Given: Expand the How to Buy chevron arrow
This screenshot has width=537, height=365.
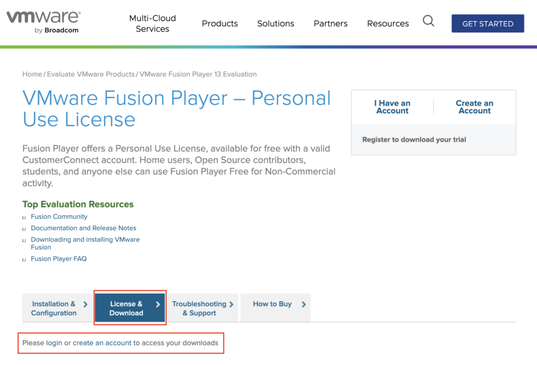Looking at the screenshot, I should [304, 304].
